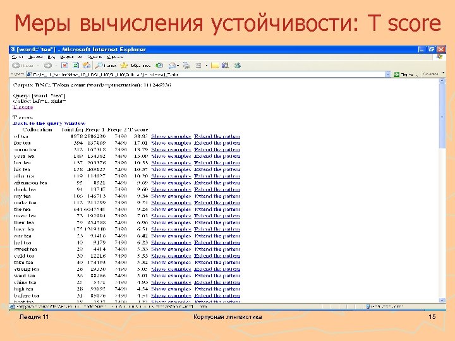Click the Internet Explorer title bar text
455x341 pixels.
(x=82, y=49)
